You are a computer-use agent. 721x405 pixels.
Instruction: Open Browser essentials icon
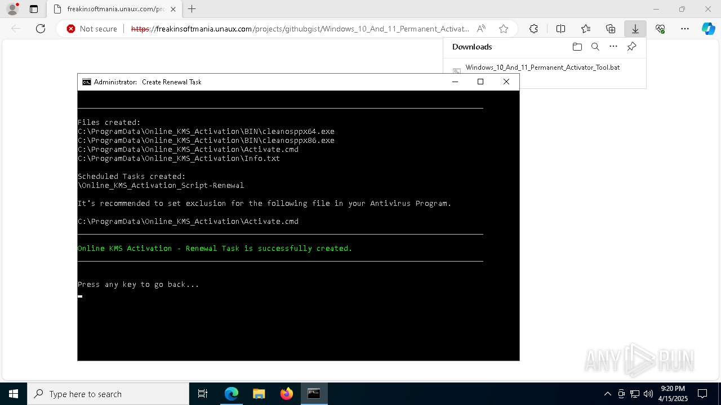[x=660, y=29]
